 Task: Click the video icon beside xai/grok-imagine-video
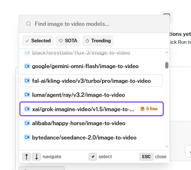27,109
